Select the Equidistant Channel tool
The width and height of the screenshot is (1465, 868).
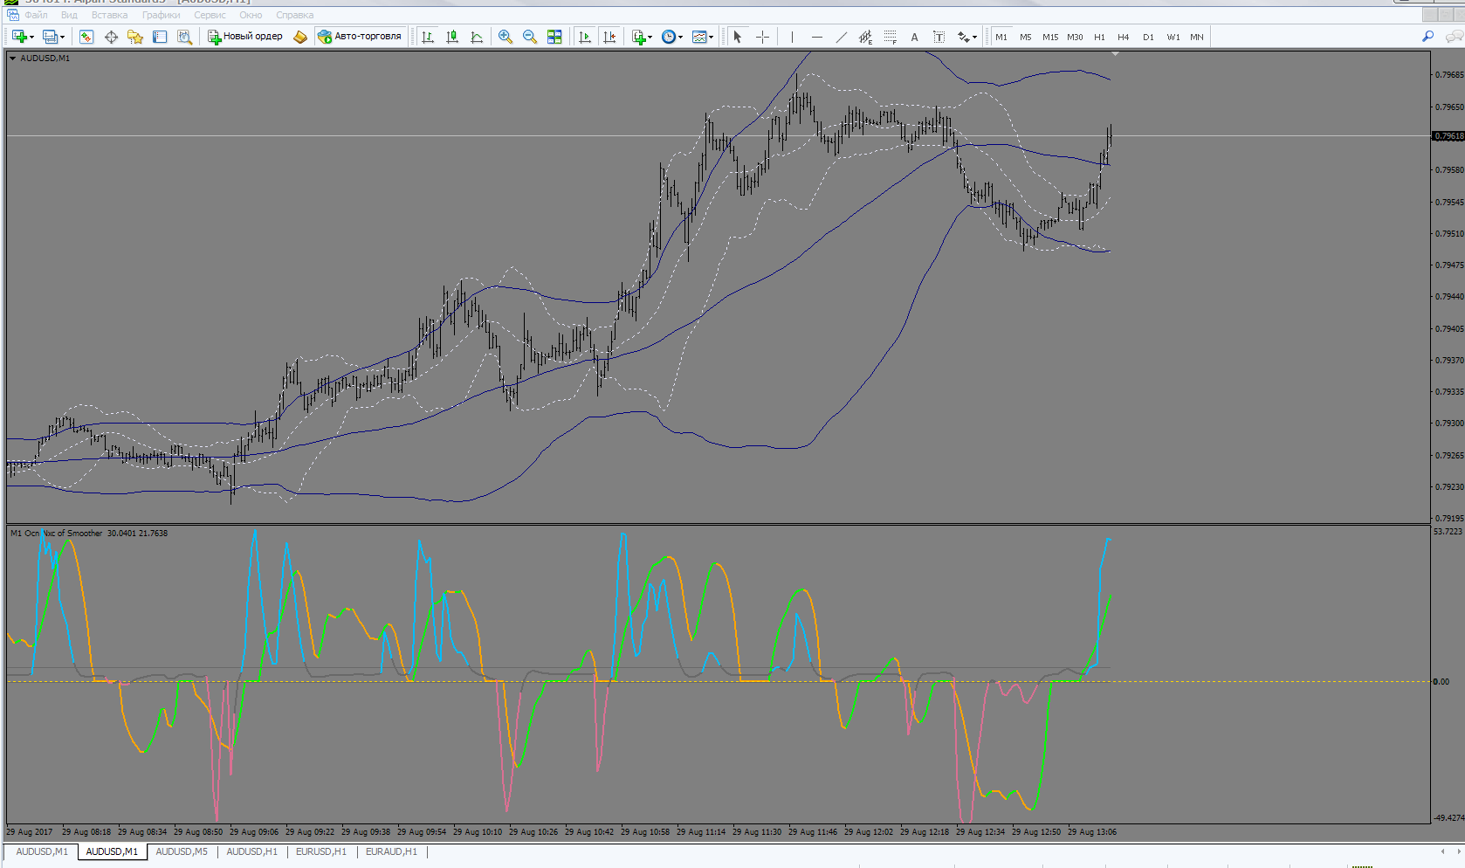(865, 37)
